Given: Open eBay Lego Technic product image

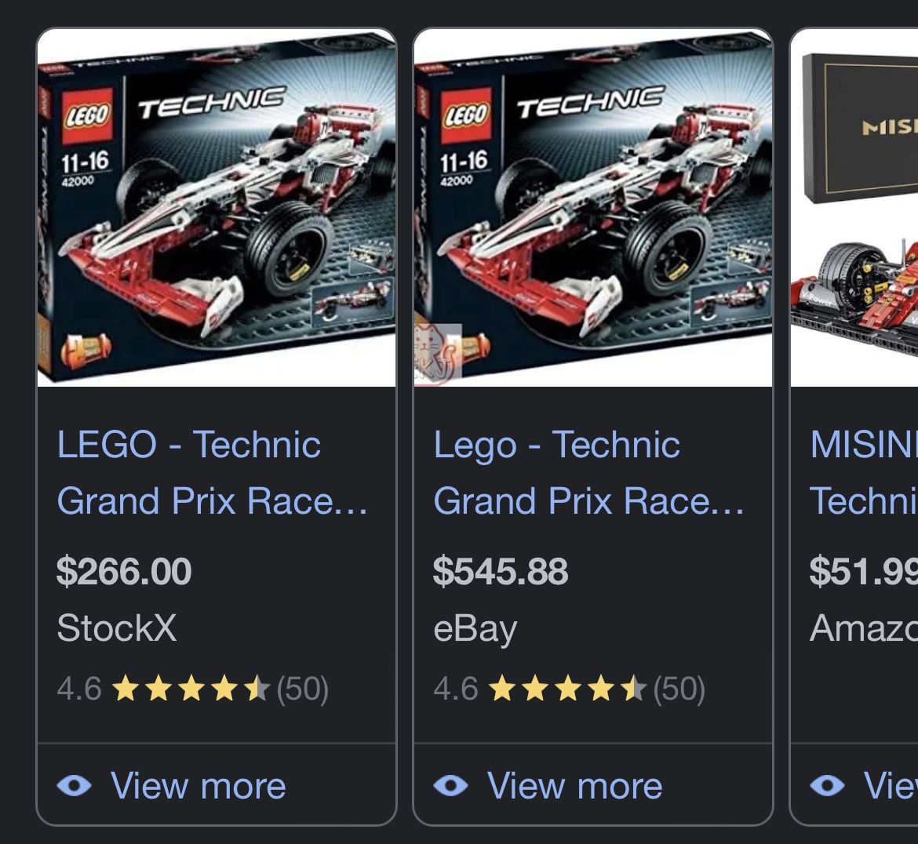Looking at the screenshot, I should coord(593,209).
